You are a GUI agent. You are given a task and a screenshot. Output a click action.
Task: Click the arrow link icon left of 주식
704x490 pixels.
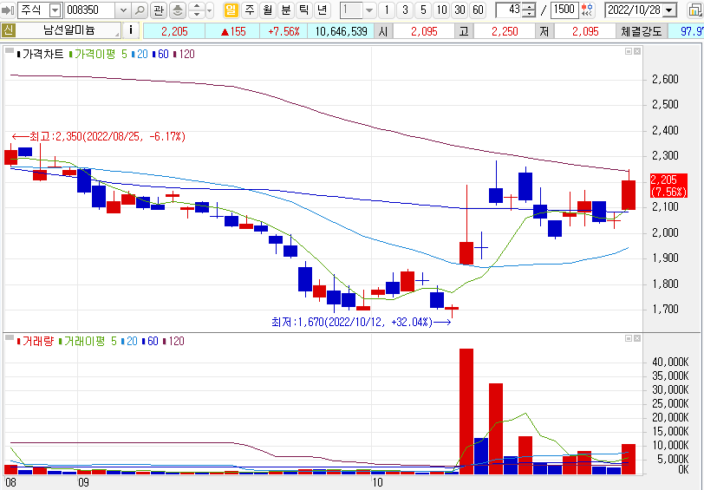coord(8,10)
